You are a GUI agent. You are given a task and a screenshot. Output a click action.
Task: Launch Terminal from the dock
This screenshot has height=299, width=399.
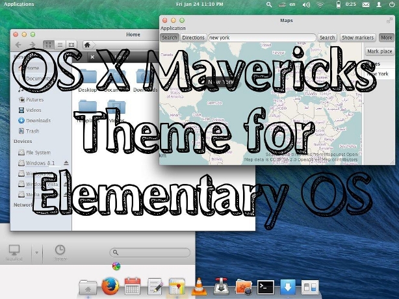265,287
